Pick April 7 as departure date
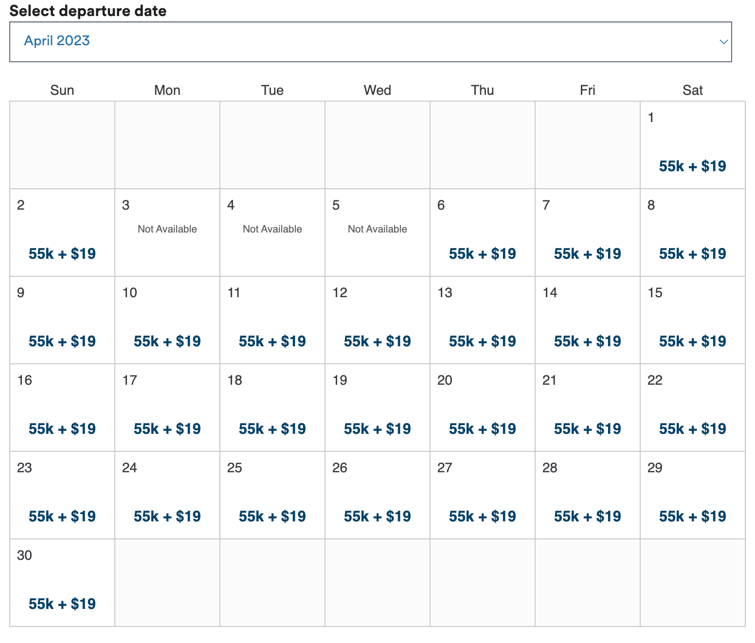755x643 pixels. 588,232
